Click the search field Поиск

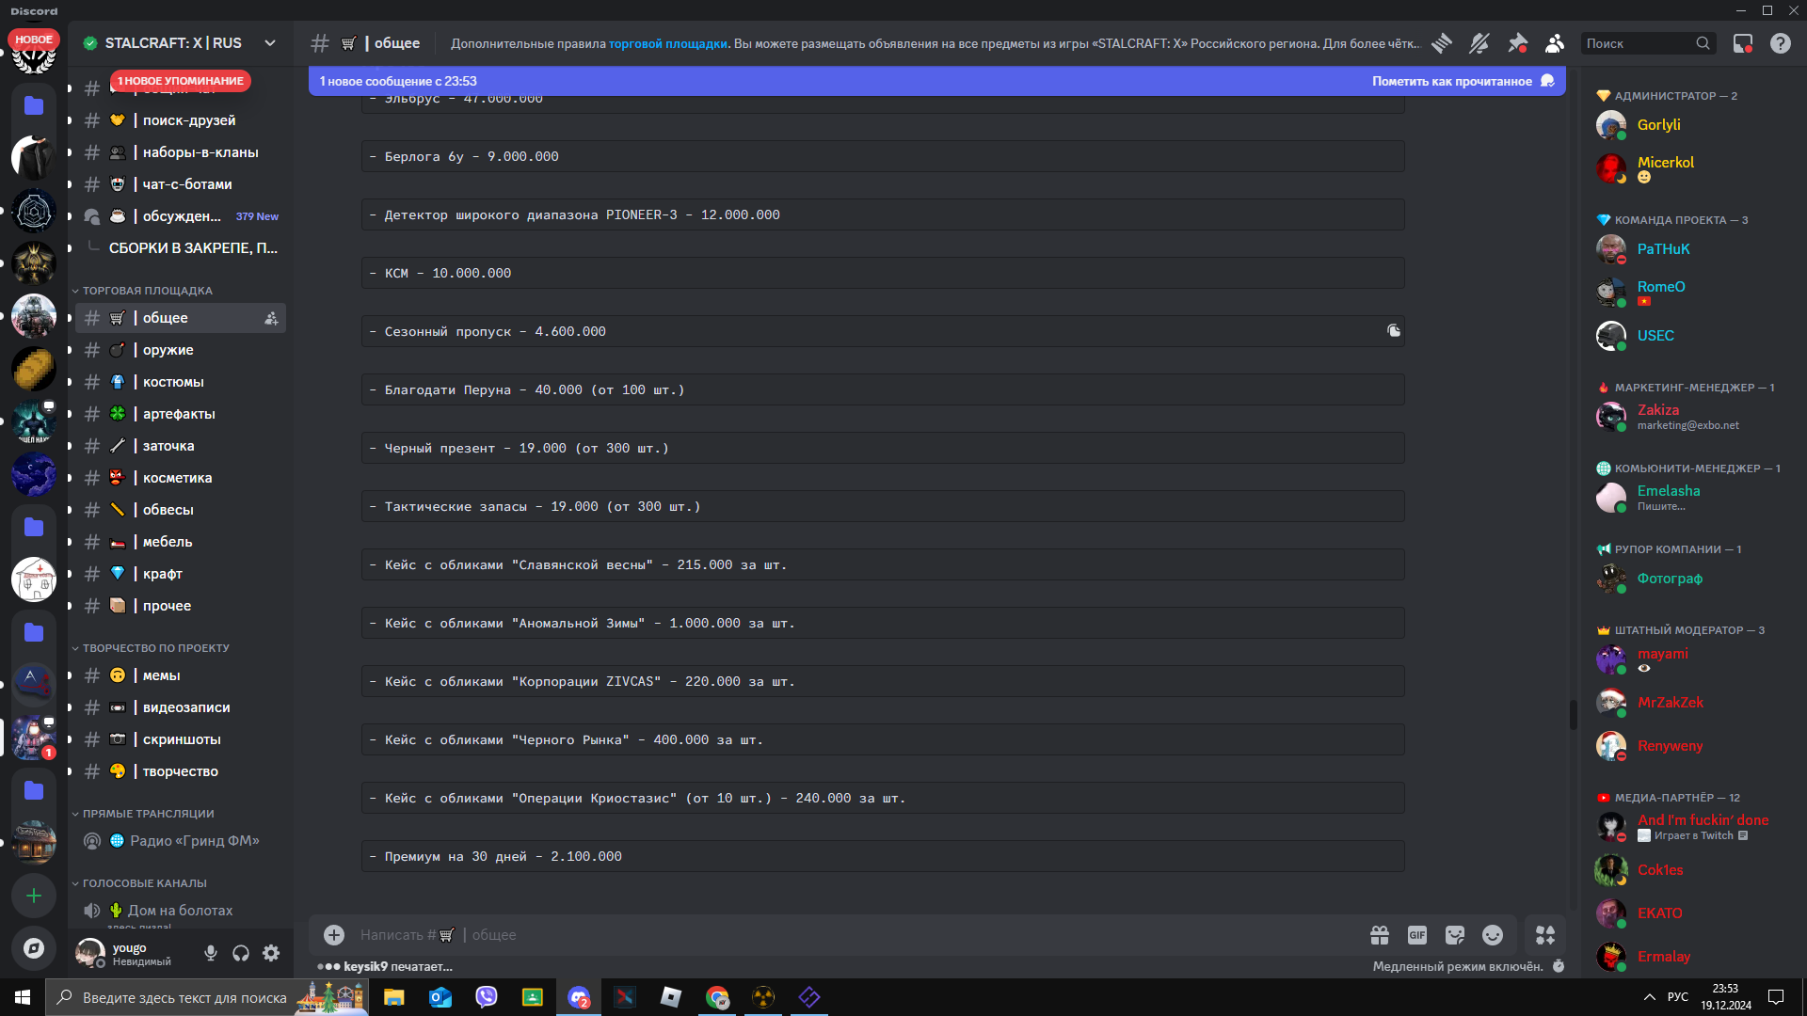point(1647,43)
